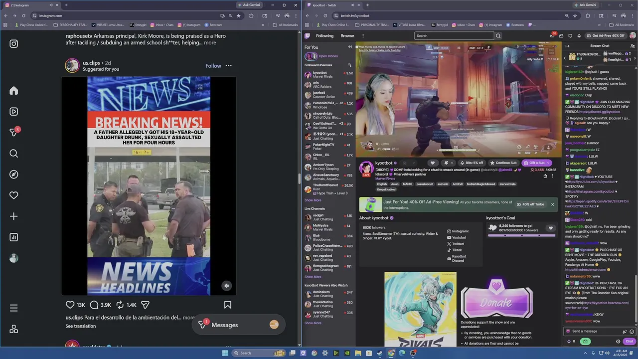
Task: Open Twitch whispers chat icon
Action: point(570,36)
